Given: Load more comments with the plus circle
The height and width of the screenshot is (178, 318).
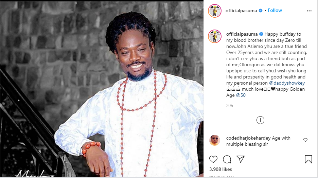Looking at the screenshot, I should 260,120.
